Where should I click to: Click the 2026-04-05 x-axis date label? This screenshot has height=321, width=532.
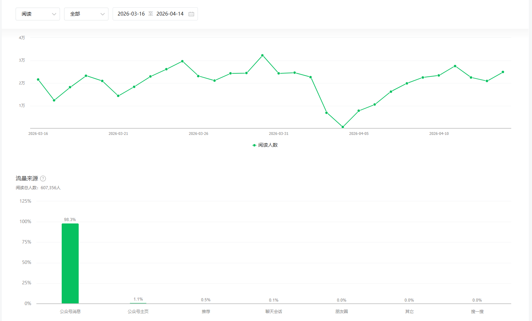tap(359, 134)
